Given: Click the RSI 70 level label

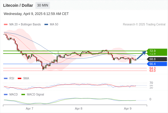Looking at the screenshot, I should pyautogui.click(x=151, y=83).
